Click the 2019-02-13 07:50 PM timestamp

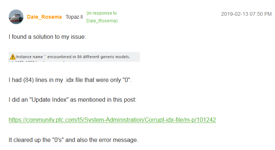246,14
